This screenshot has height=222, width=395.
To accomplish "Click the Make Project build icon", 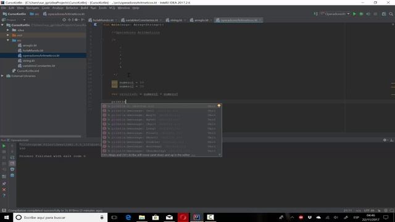I will point(316,14).
